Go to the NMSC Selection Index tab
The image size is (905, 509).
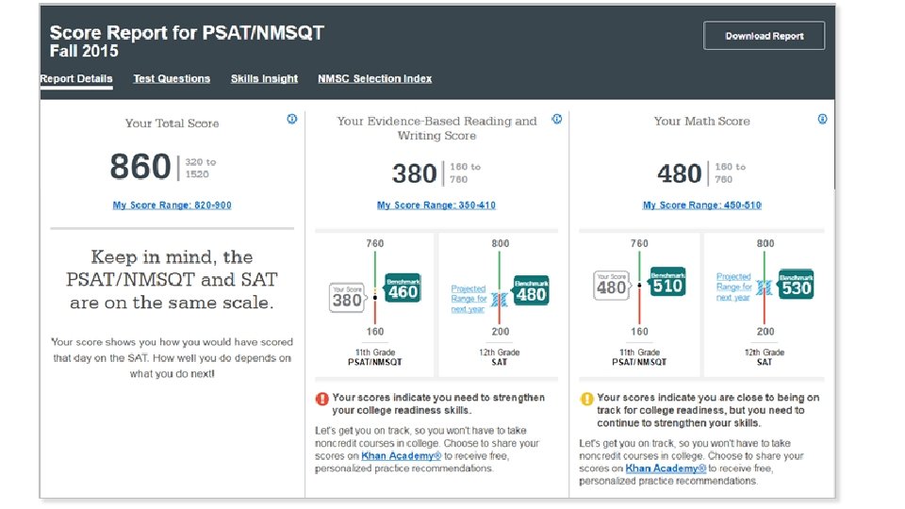click(374, 79)
